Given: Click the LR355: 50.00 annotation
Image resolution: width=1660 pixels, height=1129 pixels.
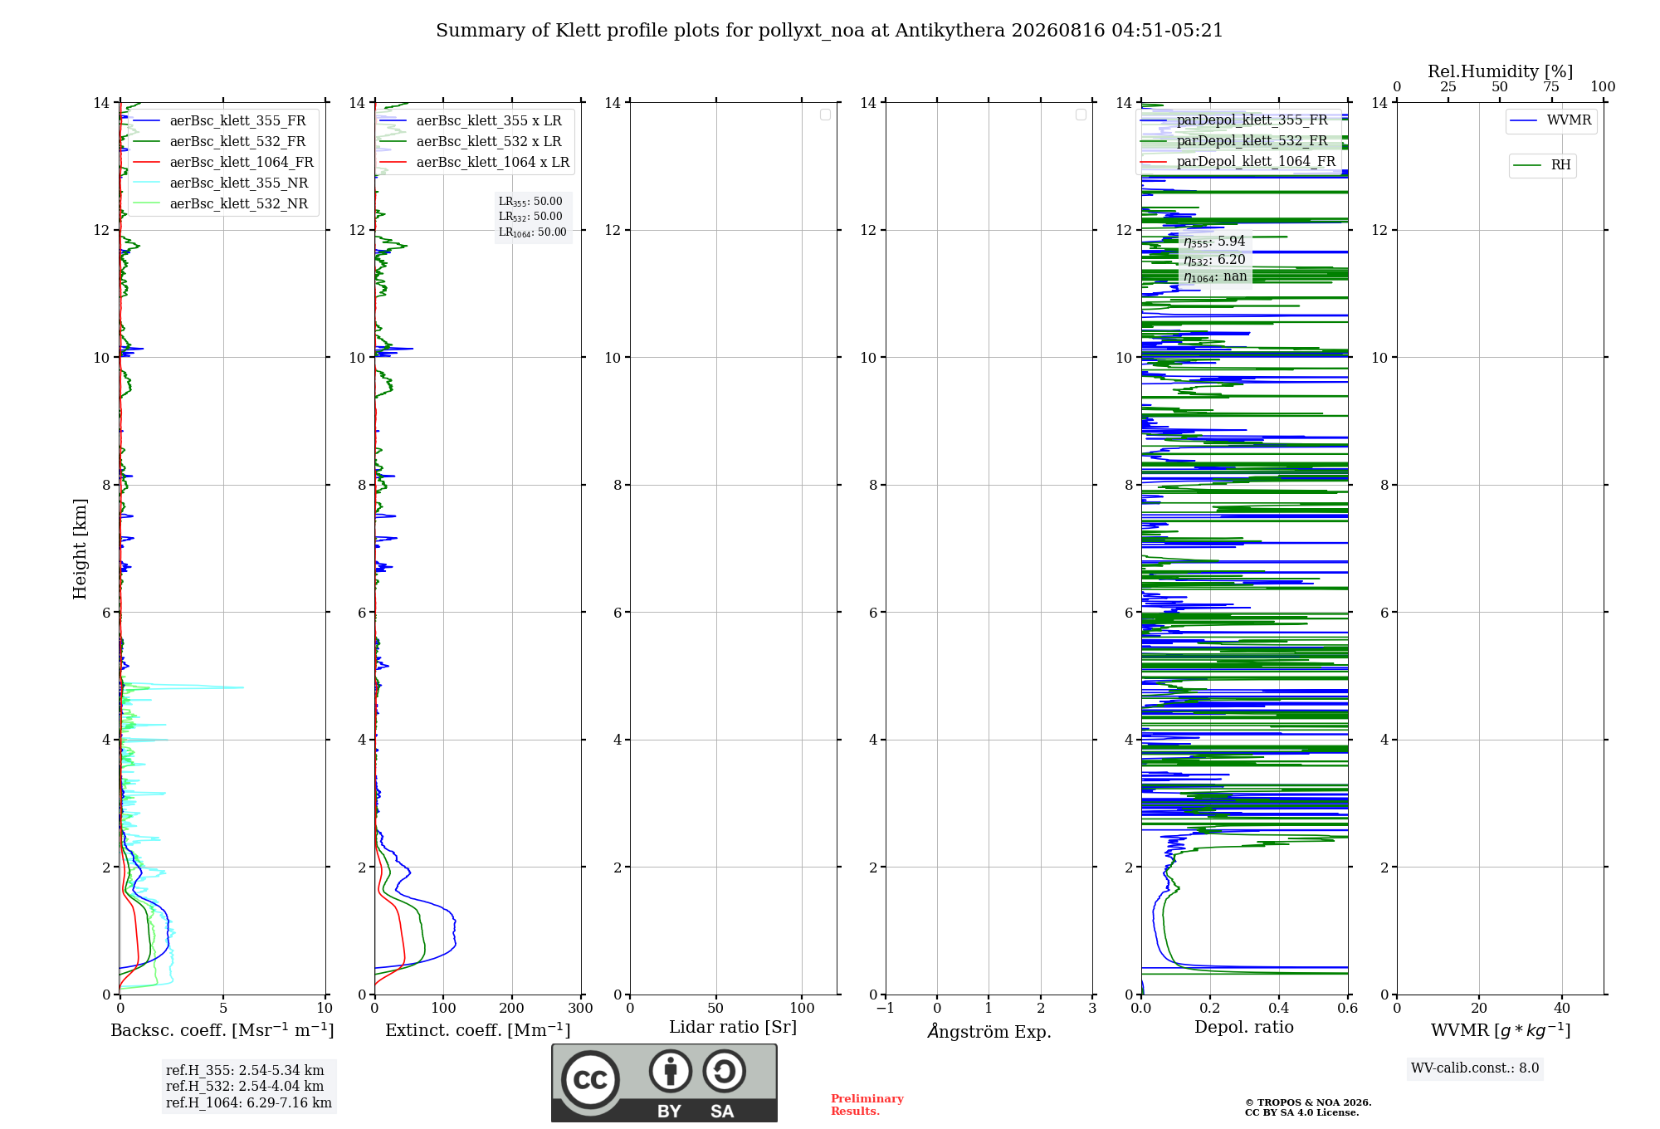Looking at the screenshot, I should click(x=530, y=202).
